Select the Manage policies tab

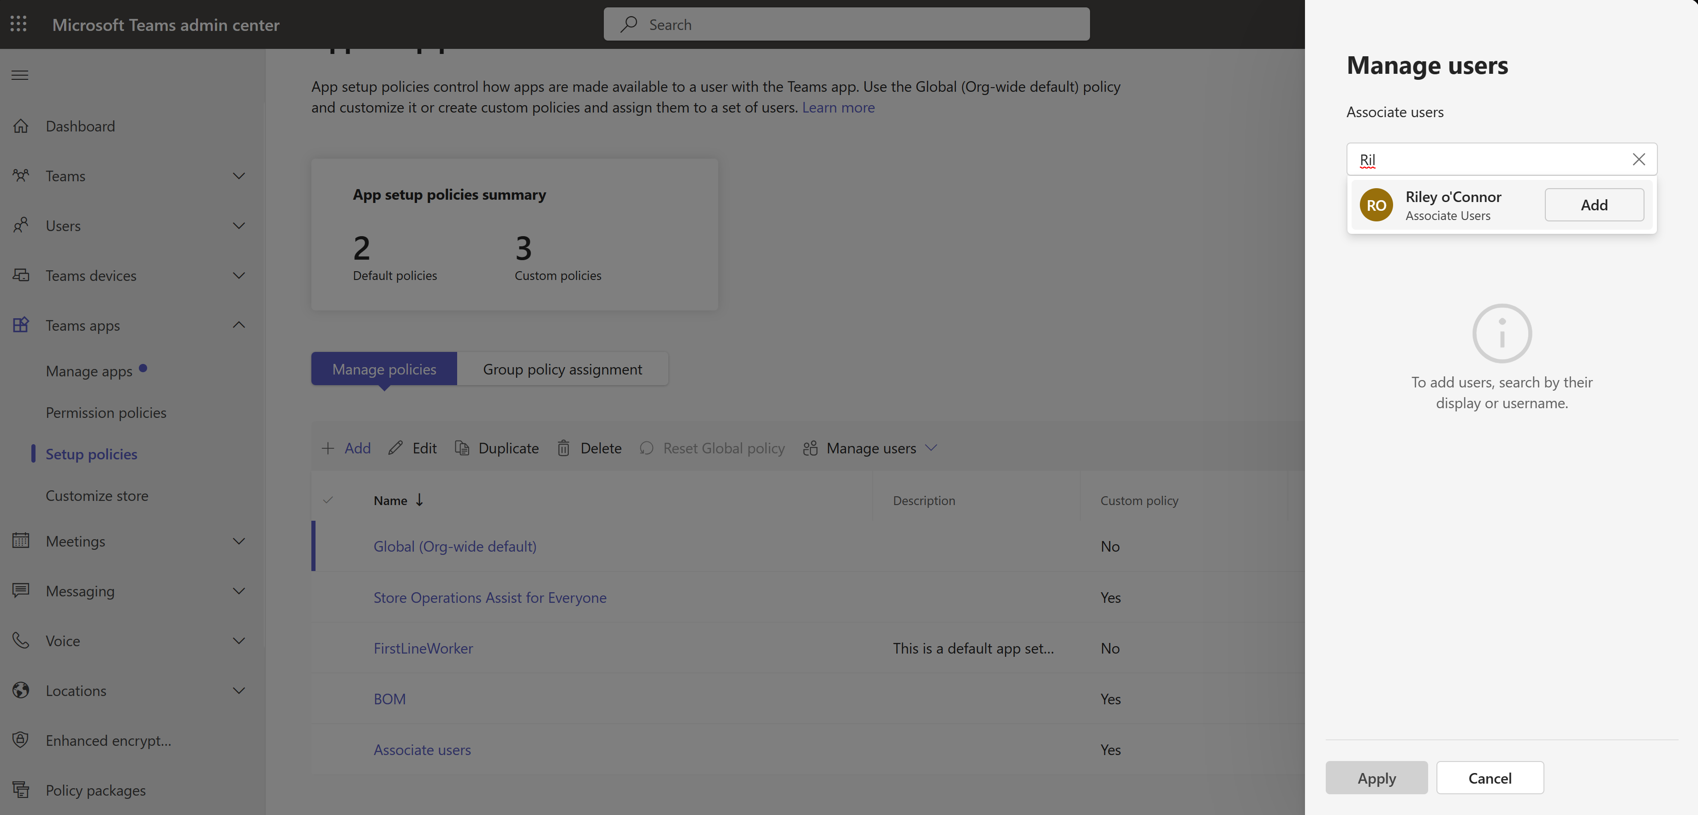point(383,368)
